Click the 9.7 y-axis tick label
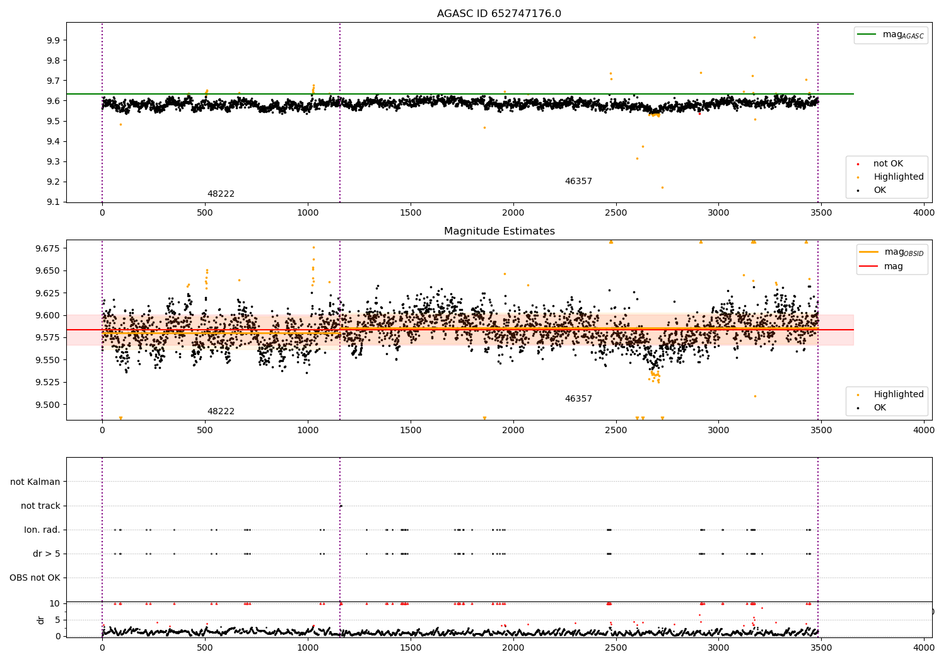Image resolution: width=946 pixels, height=662 pixels. point(54,81)
